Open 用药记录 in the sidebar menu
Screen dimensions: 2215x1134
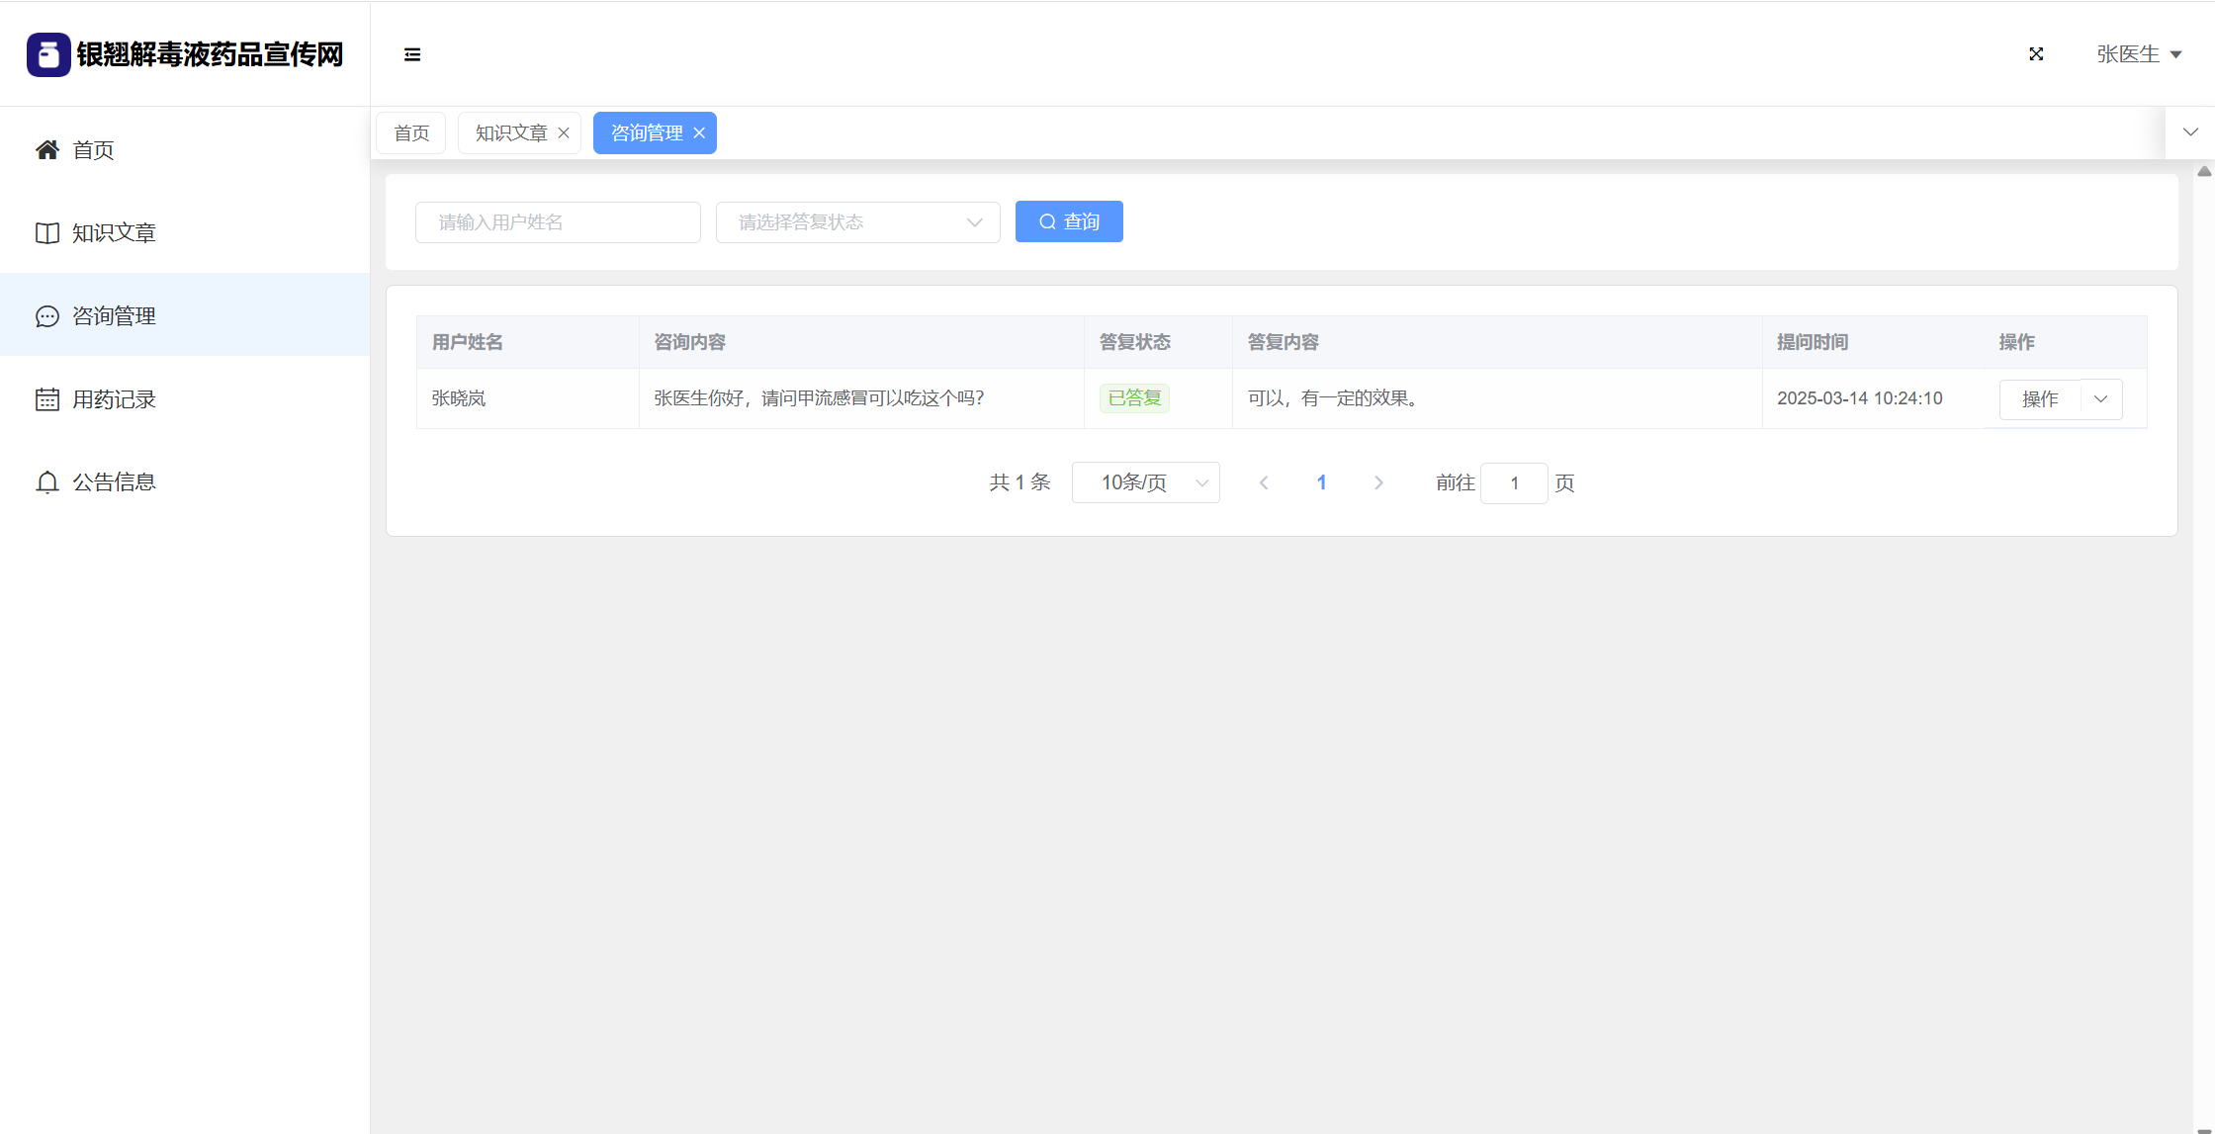(x=114, y=399)
